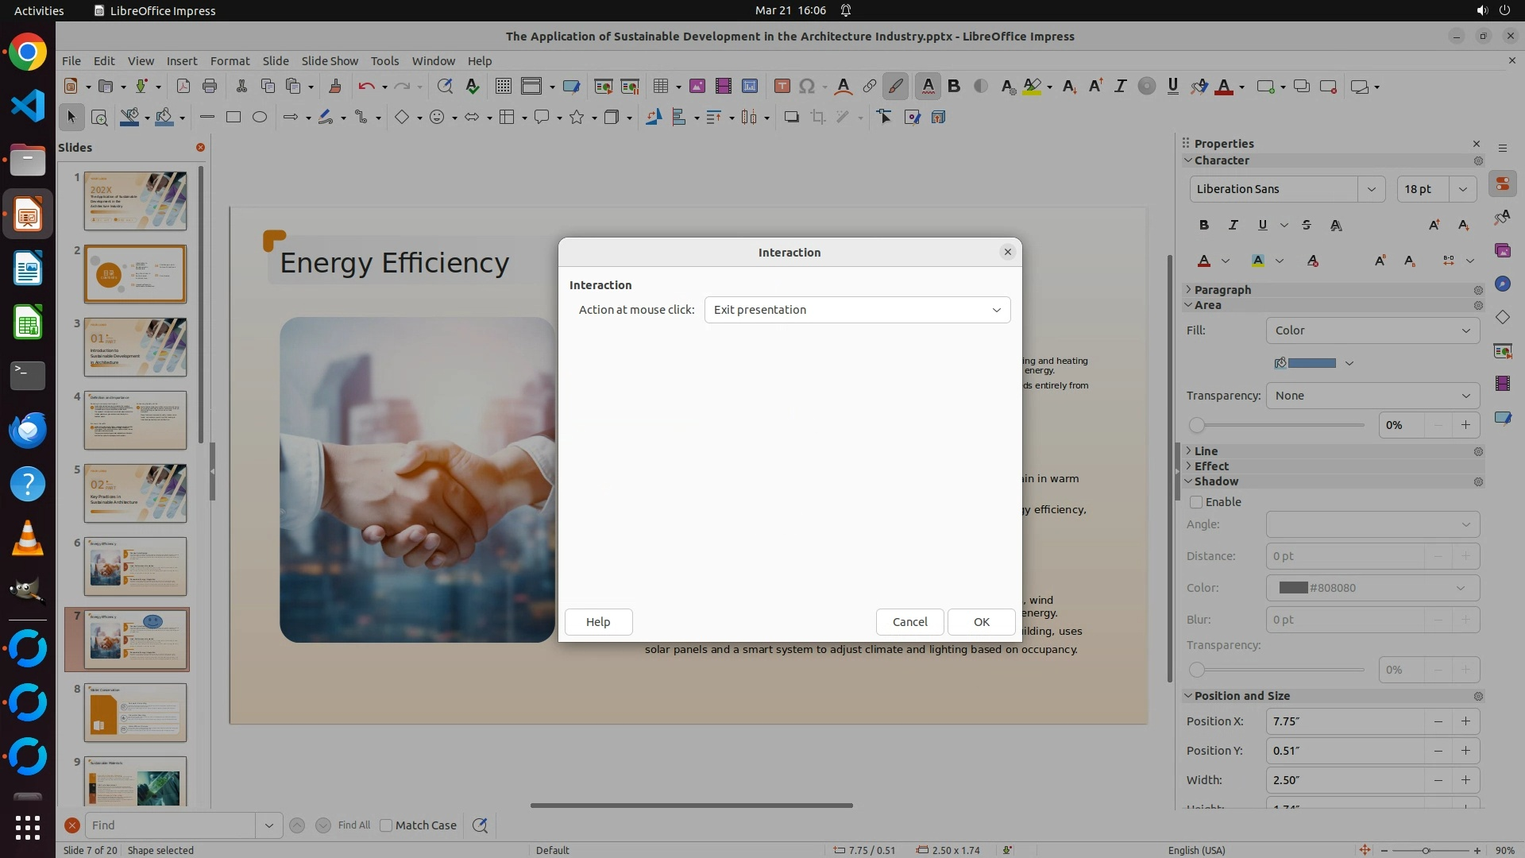Open the Format menu
The width and height of the screenshot is (1525, 858).
[230, 61]
